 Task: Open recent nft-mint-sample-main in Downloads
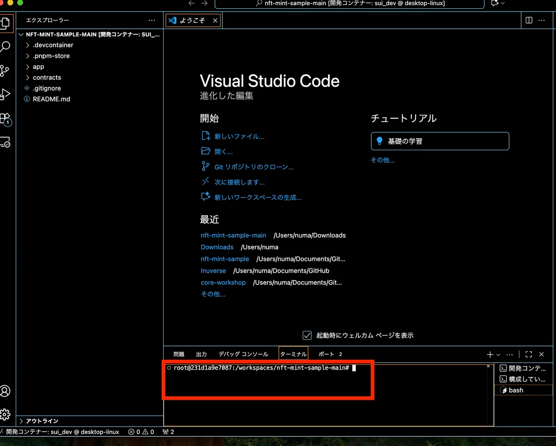coord(234,235)
